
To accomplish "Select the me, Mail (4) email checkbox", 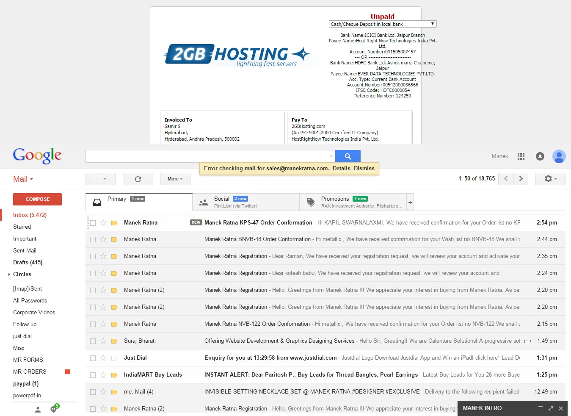I will point(93,392).
